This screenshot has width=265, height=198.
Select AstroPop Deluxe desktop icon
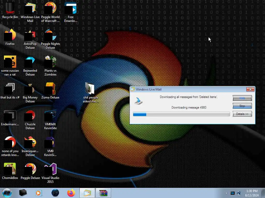point(30,39)
